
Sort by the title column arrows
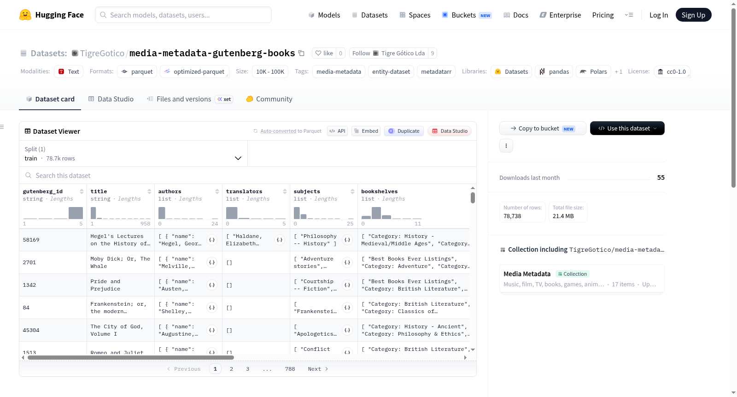point(149,191)
